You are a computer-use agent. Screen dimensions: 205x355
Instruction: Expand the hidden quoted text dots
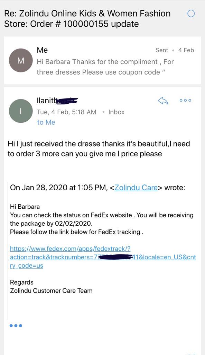coord(16,326)
